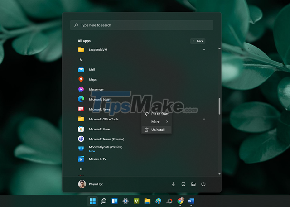Launch Messenger from the app list
The height and width of the screenshot is (207, 290).
(81, 89)
